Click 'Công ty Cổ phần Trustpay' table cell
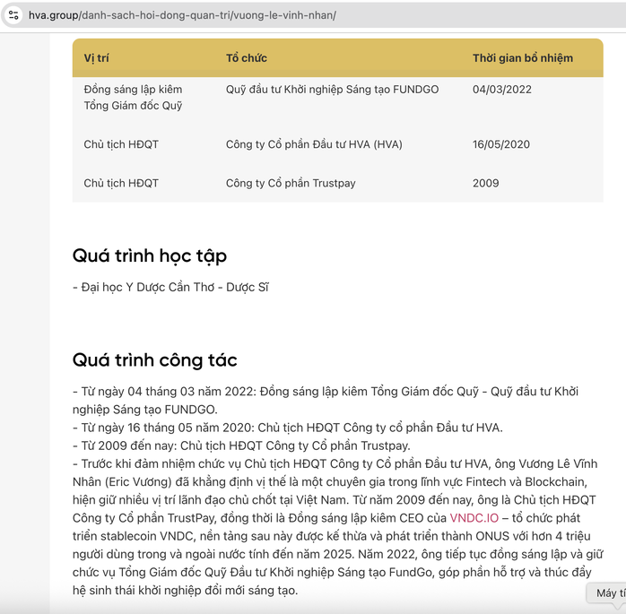The width and height of the screenshot is (626, 614). click(291, 183)
